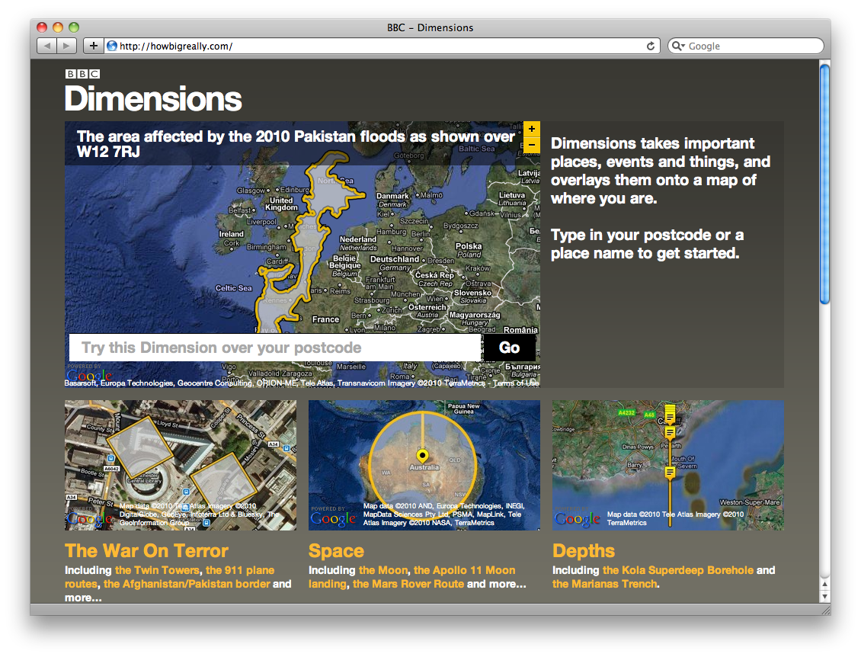This screenshot has width=861, height=657.
Task: Click the Google logo on the Space thumbnail
Action: click(333, 518)
